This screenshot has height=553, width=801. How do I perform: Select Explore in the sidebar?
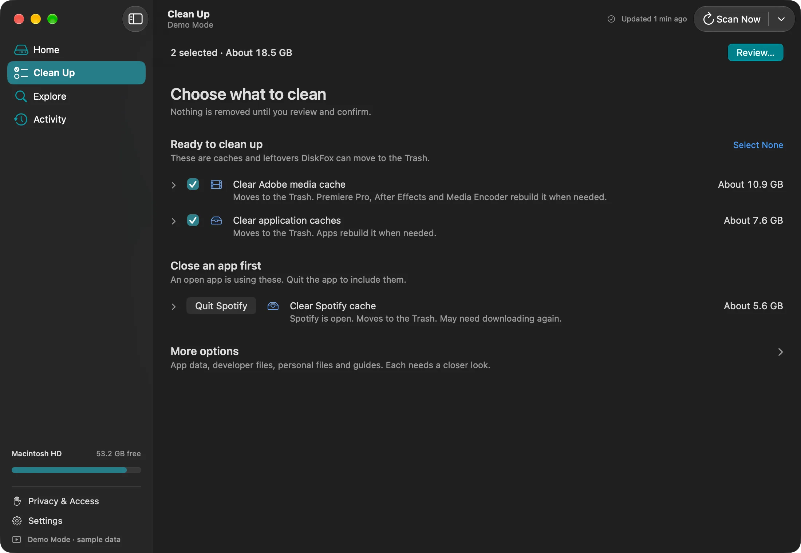[76, 96]
